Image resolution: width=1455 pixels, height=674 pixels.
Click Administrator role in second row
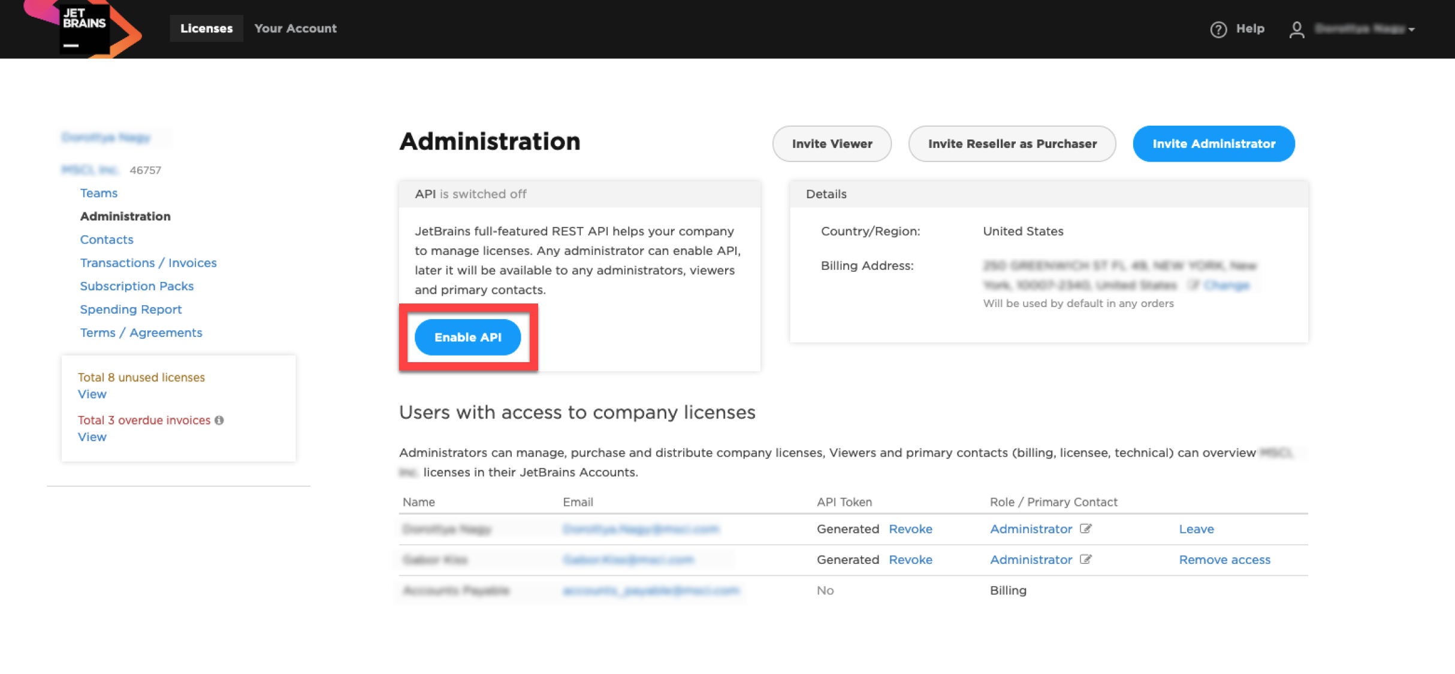[x=1031, y=560]
